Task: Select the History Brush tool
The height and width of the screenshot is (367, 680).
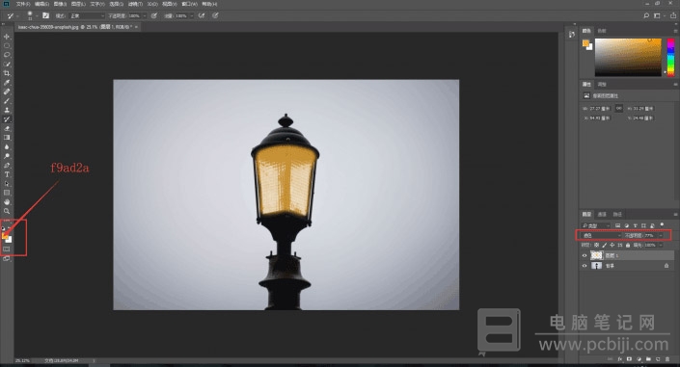Action: pyautogui.click(x=7, y=119)
